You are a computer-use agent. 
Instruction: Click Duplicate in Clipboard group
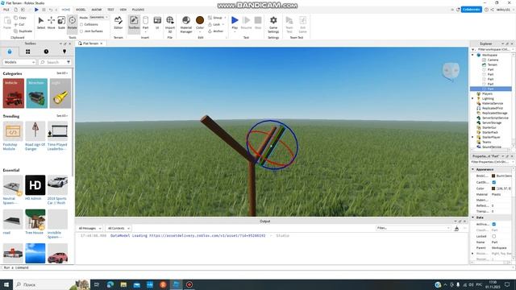click(x=23, y=31)
